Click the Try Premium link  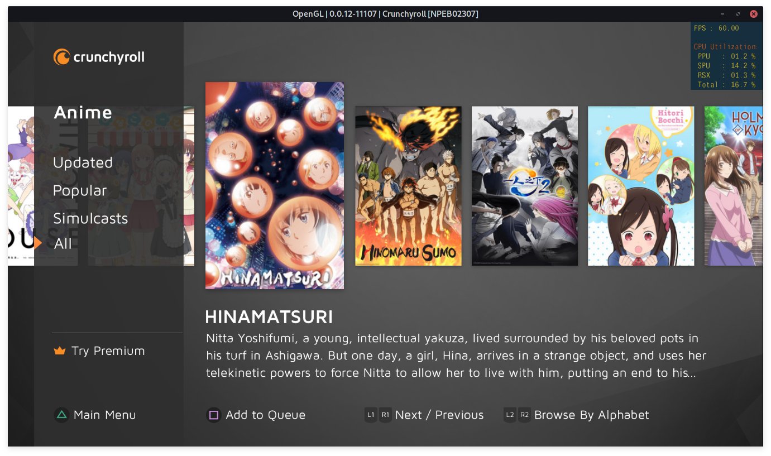click(108, 351)
